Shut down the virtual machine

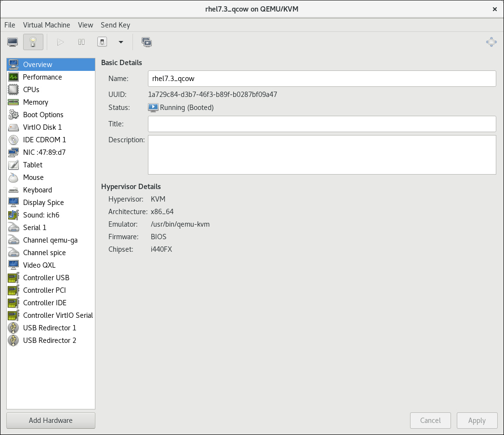tap(102, 42)
